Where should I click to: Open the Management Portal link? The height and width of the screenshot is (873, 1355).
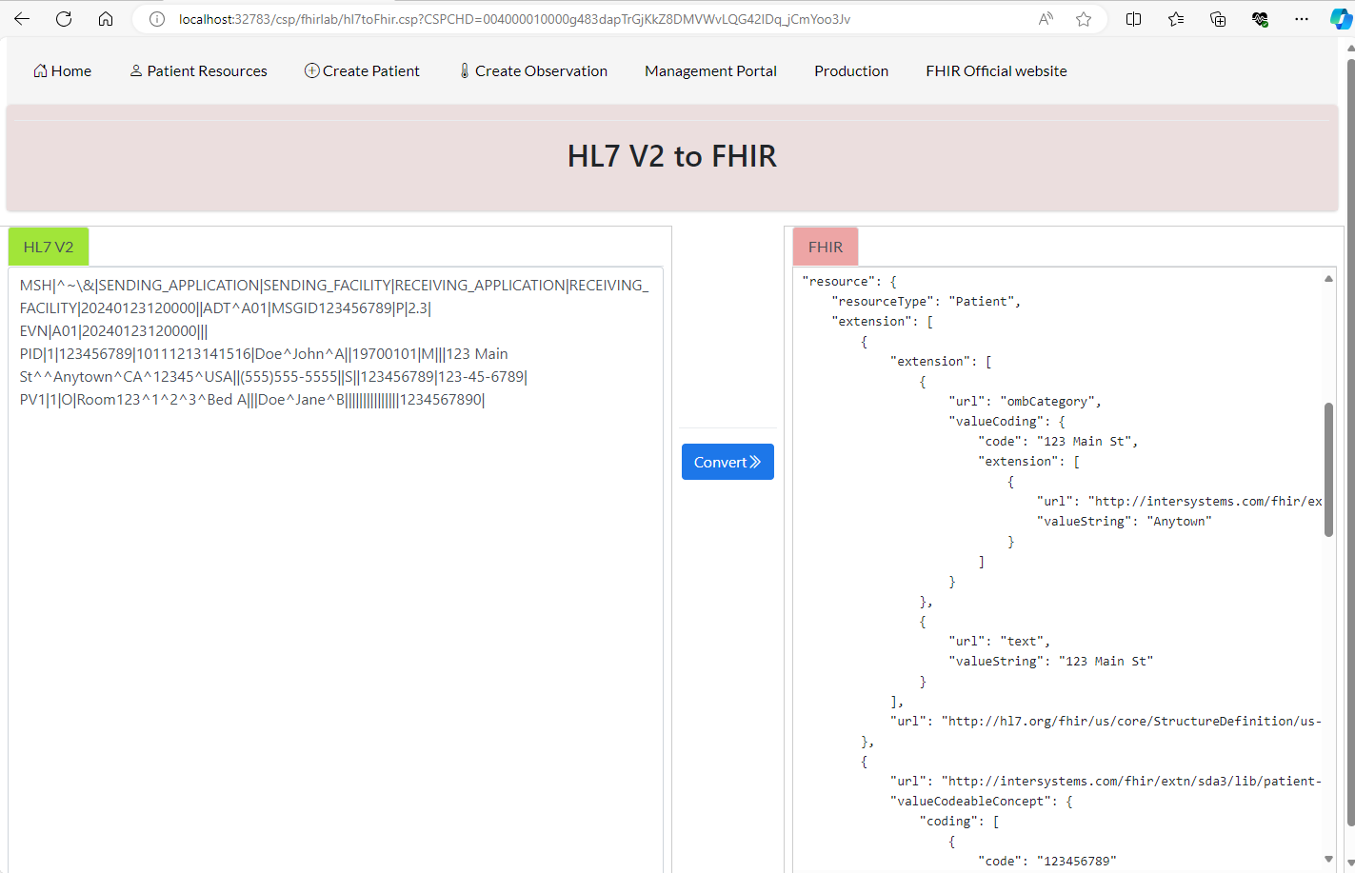[x=710, y=71]
